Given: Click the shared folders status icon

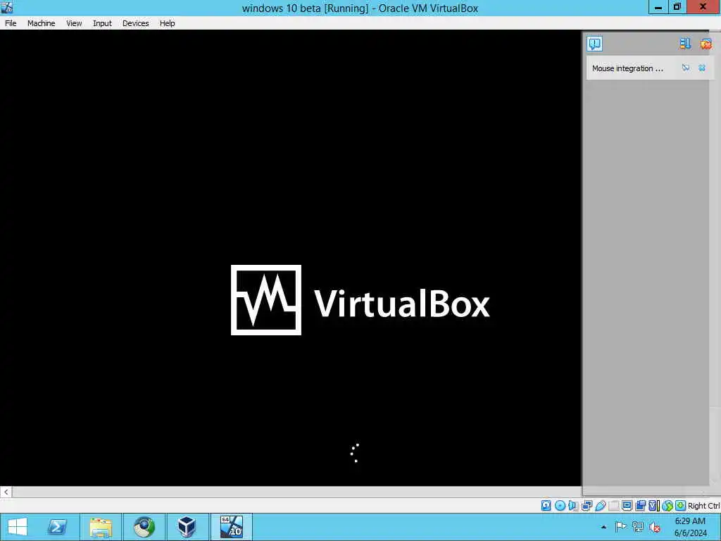Looking at the screenshot, I should (x=613, y=506).
